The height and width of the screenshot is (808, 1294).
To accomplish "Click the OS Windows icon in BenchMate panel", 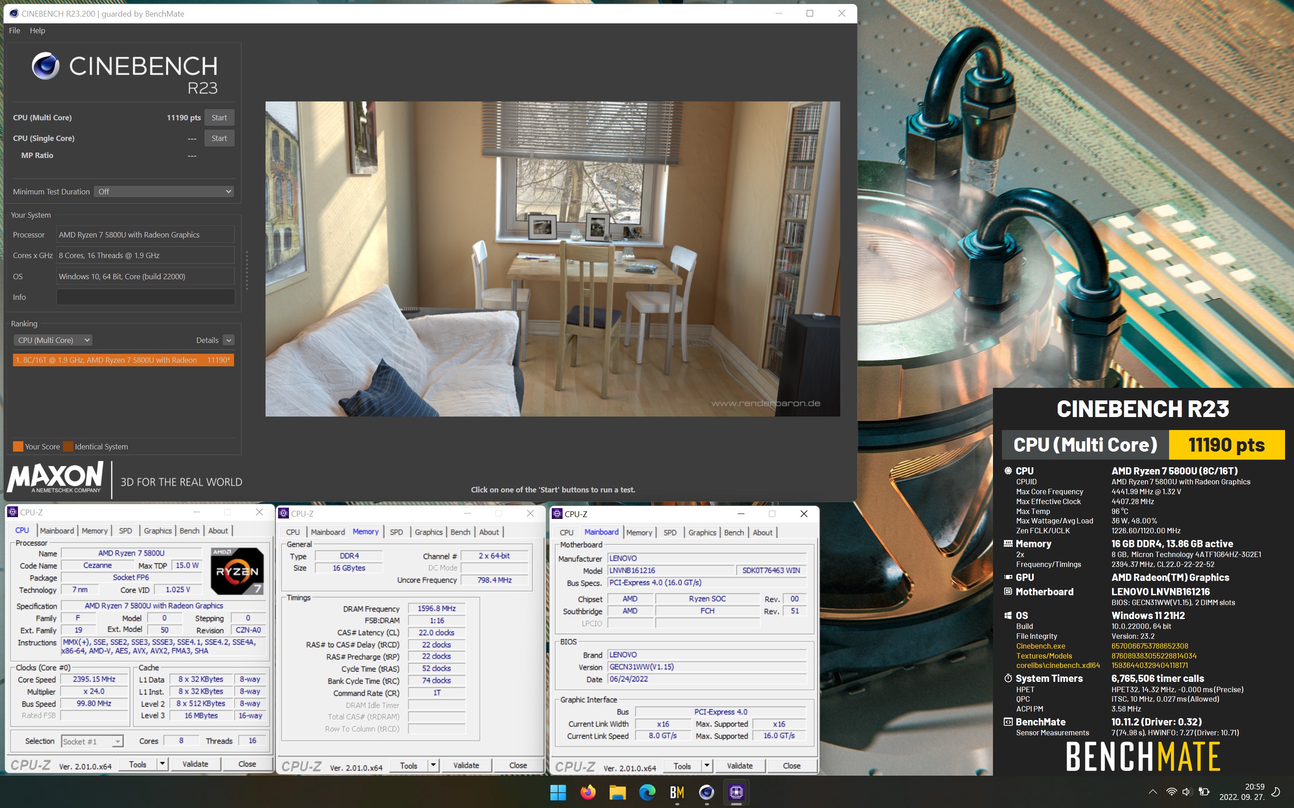I will tap(1008, 615).
